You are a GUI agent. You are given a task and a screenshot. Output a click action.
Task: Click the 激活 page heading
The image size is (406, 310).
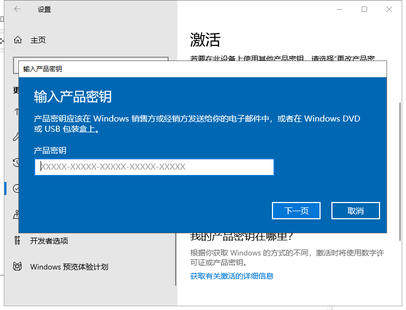(205, 40)
